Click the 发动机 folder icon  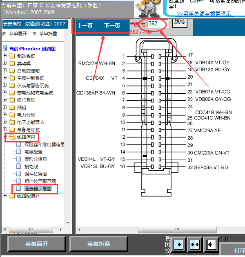(x=12, y=63)
